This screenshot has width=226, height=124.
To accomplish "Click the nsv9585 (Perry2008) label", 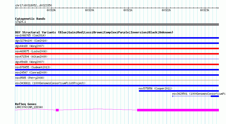I will (30, 78).
